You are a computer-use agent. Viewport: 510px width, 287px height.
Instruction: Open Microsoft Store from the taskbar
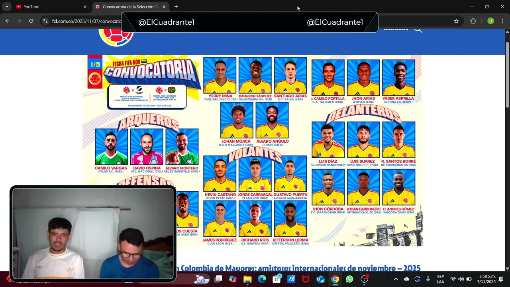tap(277, 279)
